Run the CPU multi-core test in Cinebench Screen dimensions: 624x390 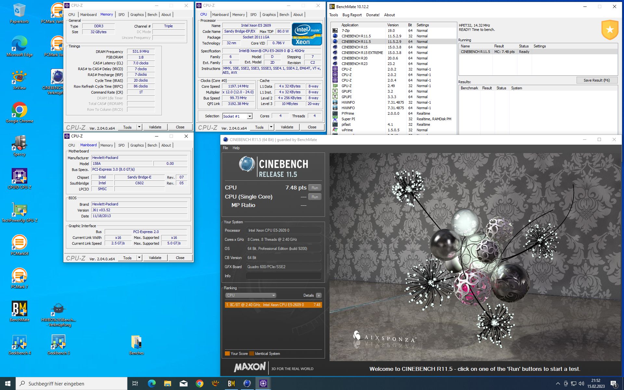315,188
